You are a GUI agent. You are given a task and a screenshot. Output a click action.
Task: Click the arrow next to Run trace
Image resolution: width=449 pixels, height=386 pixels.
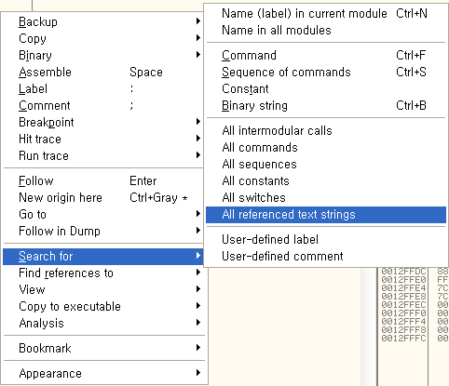click(x=198, y=155)
